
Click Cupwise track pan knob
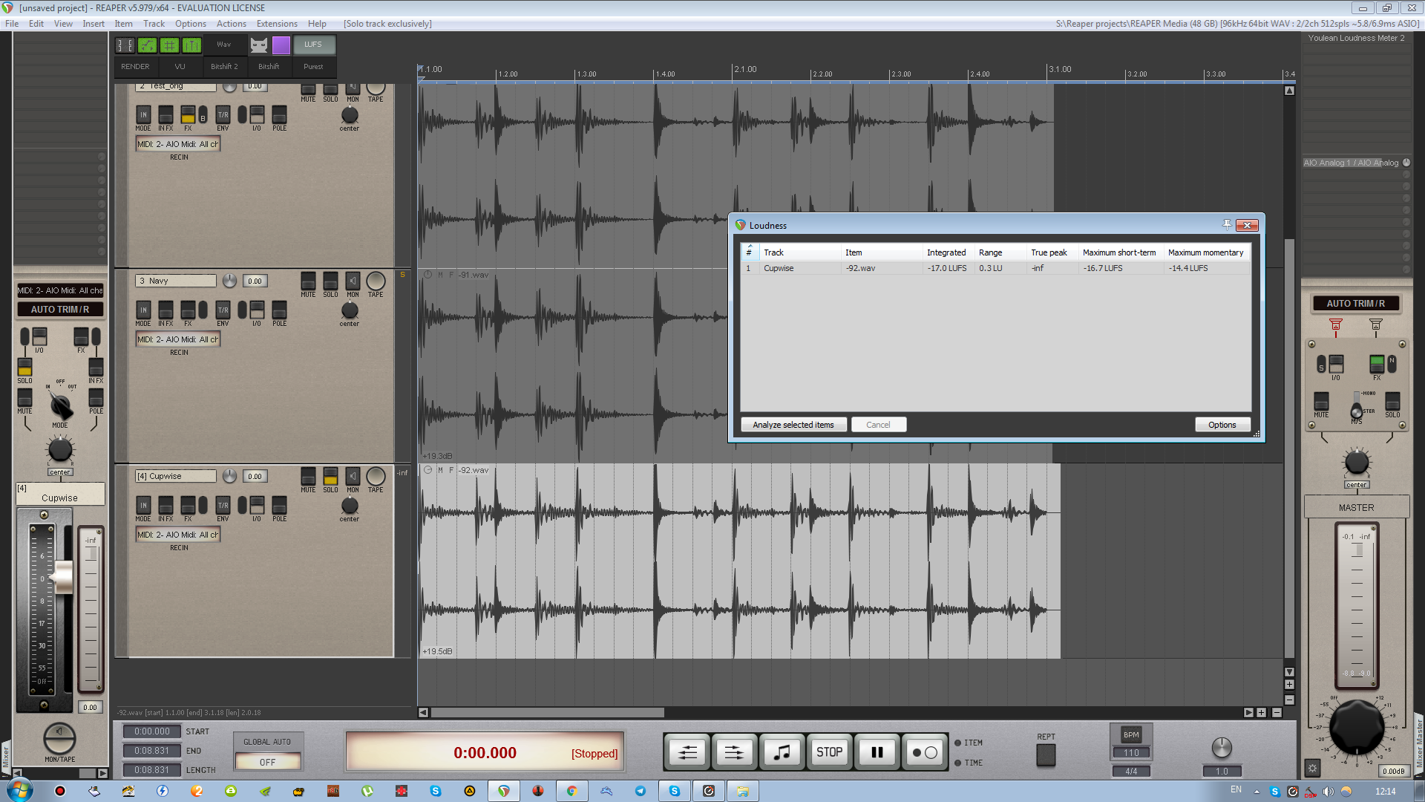pyautogui.click(x=350, y=506)
